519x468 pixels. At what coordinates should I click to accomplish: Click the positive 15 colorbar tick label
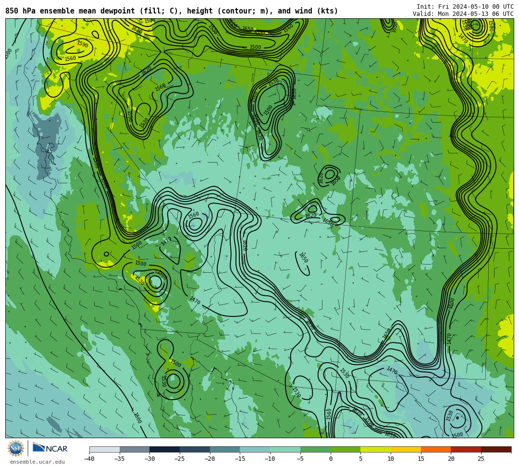pos(421,459)
